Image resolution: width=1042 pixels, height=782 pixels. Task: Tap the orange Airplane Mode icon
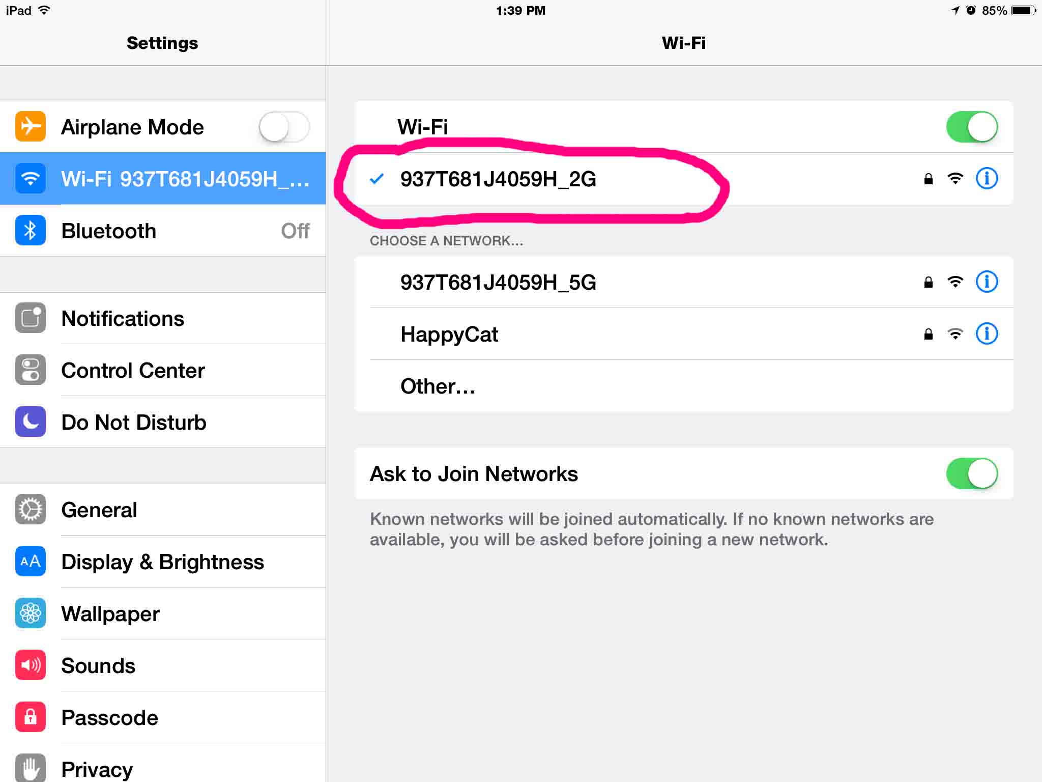[31, 126]
